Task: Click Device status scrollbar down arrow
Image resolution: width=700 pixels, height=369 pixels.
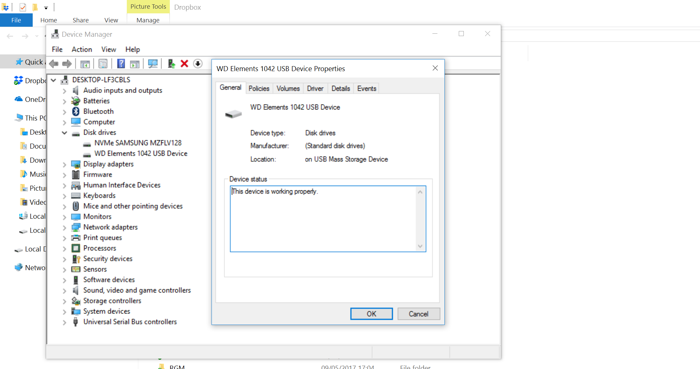Action: [420, 246]
